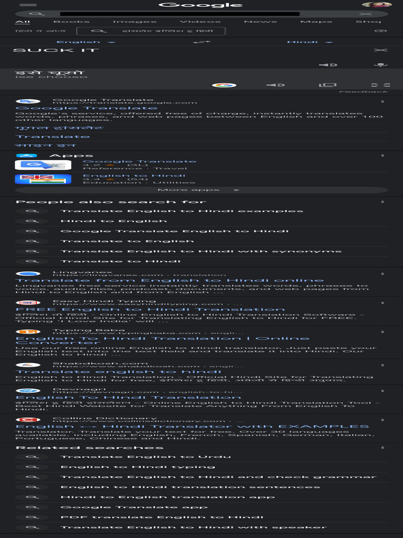Tap the microphone for voice input
Viewport: 403px width, 538px height.
380,65
